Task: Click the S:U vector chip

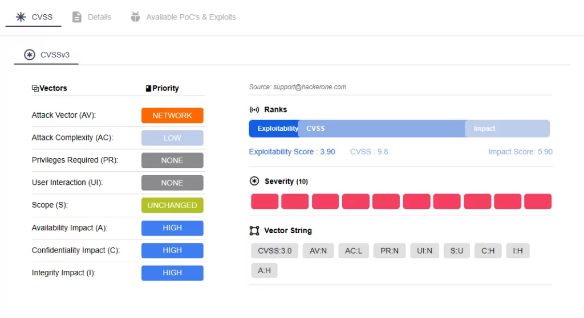Action: 457,251
